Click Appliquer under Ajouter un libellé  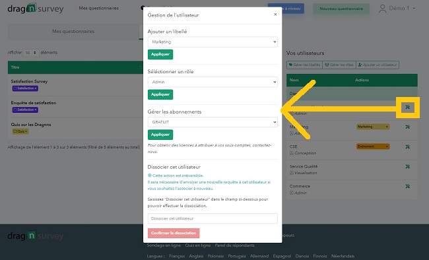click(x=160, y=54)
